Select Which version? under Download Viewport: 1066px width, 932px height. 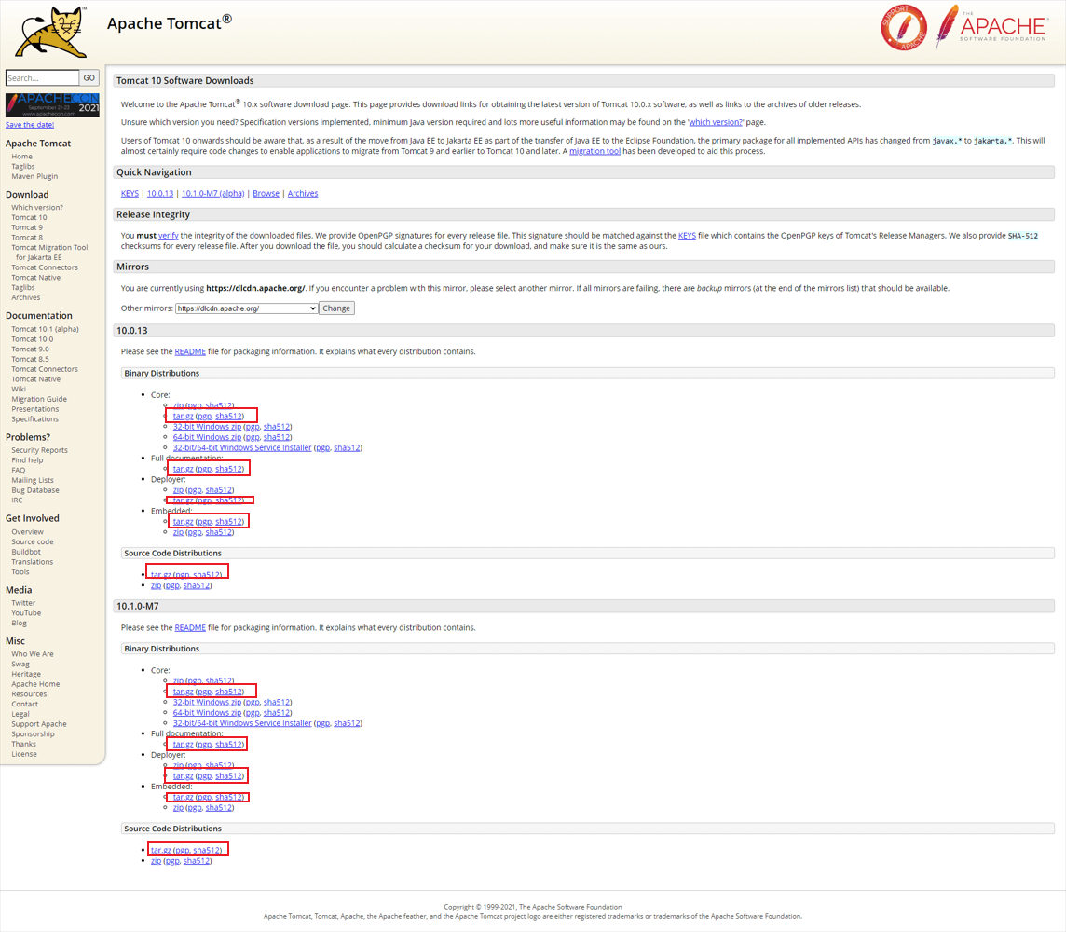(x=37, y=207)
